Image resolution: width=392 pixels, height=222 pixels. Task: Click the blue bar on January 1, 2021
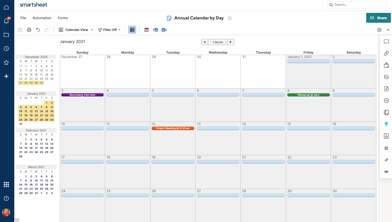tap(309, 62)
